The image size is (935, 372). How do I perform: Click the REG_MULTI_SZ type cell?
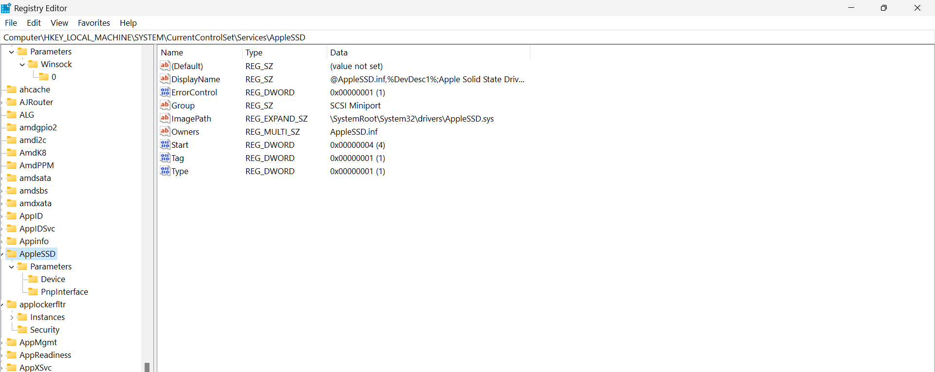coord(273,132)
